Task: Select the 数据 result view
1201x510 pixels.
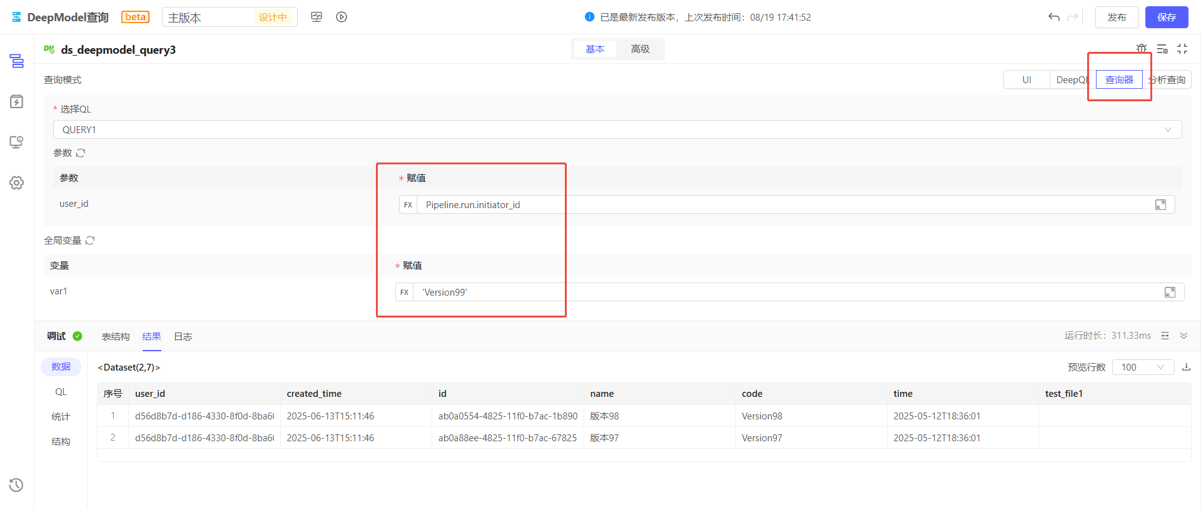Action: 61,367
